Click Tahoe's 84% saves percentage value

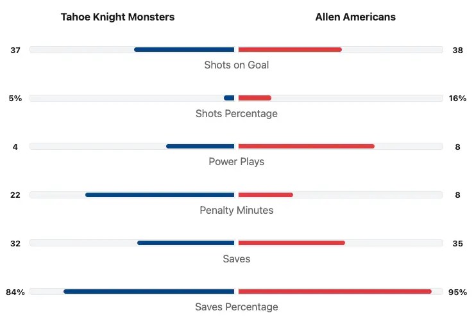[x=15, y=292]
